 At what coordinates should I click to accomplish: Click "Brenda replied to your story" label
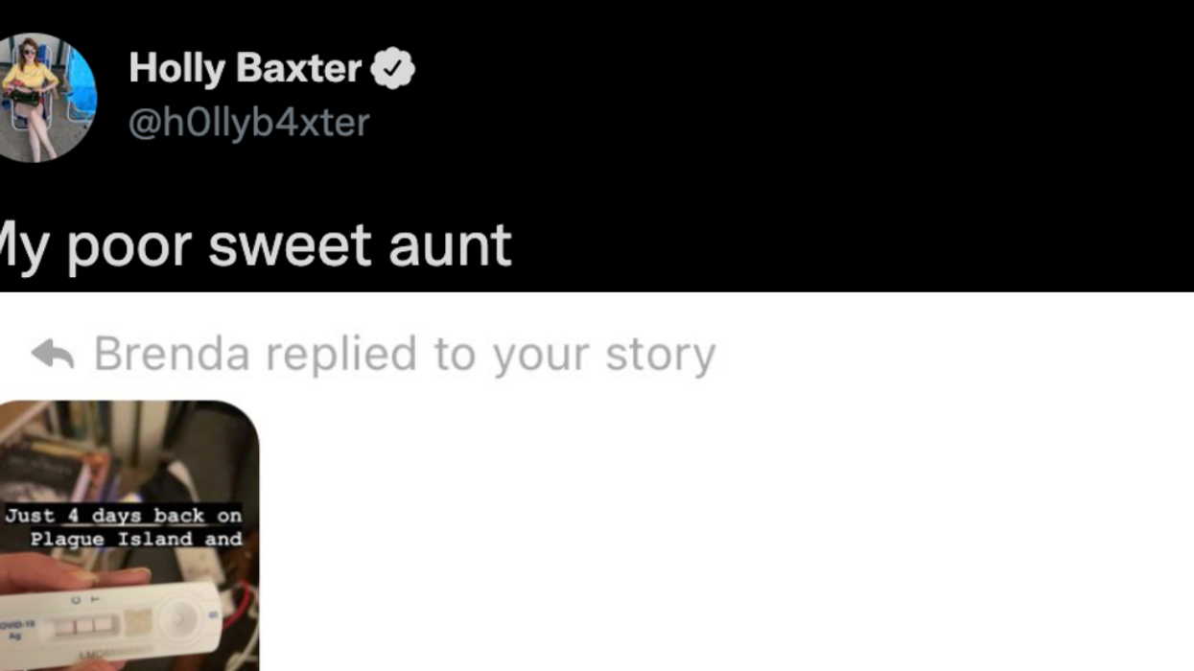(x=404, y=355)
